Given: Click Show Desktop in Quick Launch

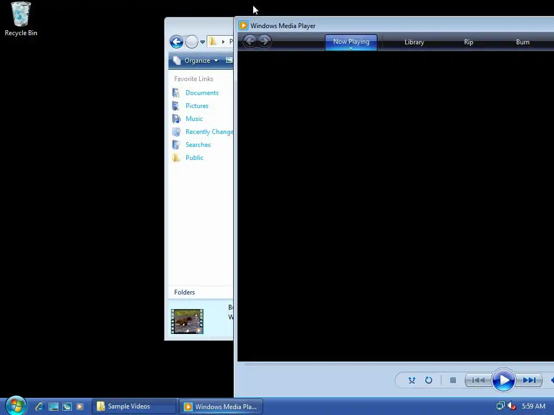Looking at the screenshot, I should pyautogui.click(x=54, y=406).
